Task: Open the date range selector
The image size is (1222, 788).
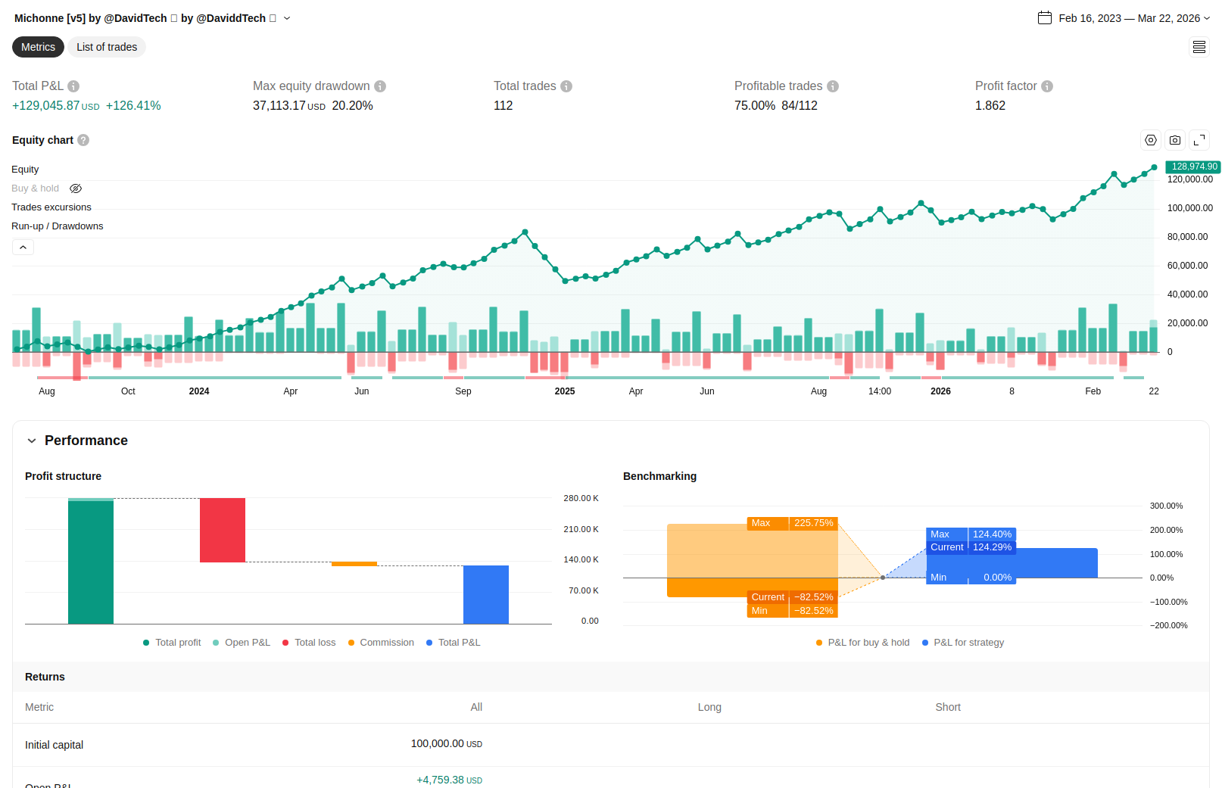Action: pyautogui.click(x=1129, y=18)
